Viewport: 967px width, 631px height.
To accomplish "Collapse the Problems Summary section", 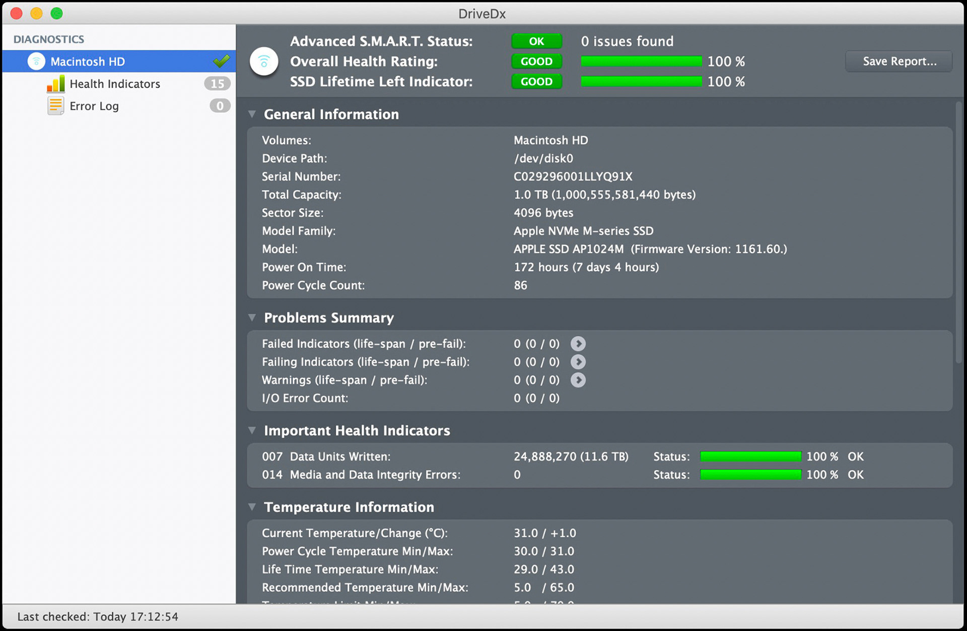I will [x=252, y=318].
